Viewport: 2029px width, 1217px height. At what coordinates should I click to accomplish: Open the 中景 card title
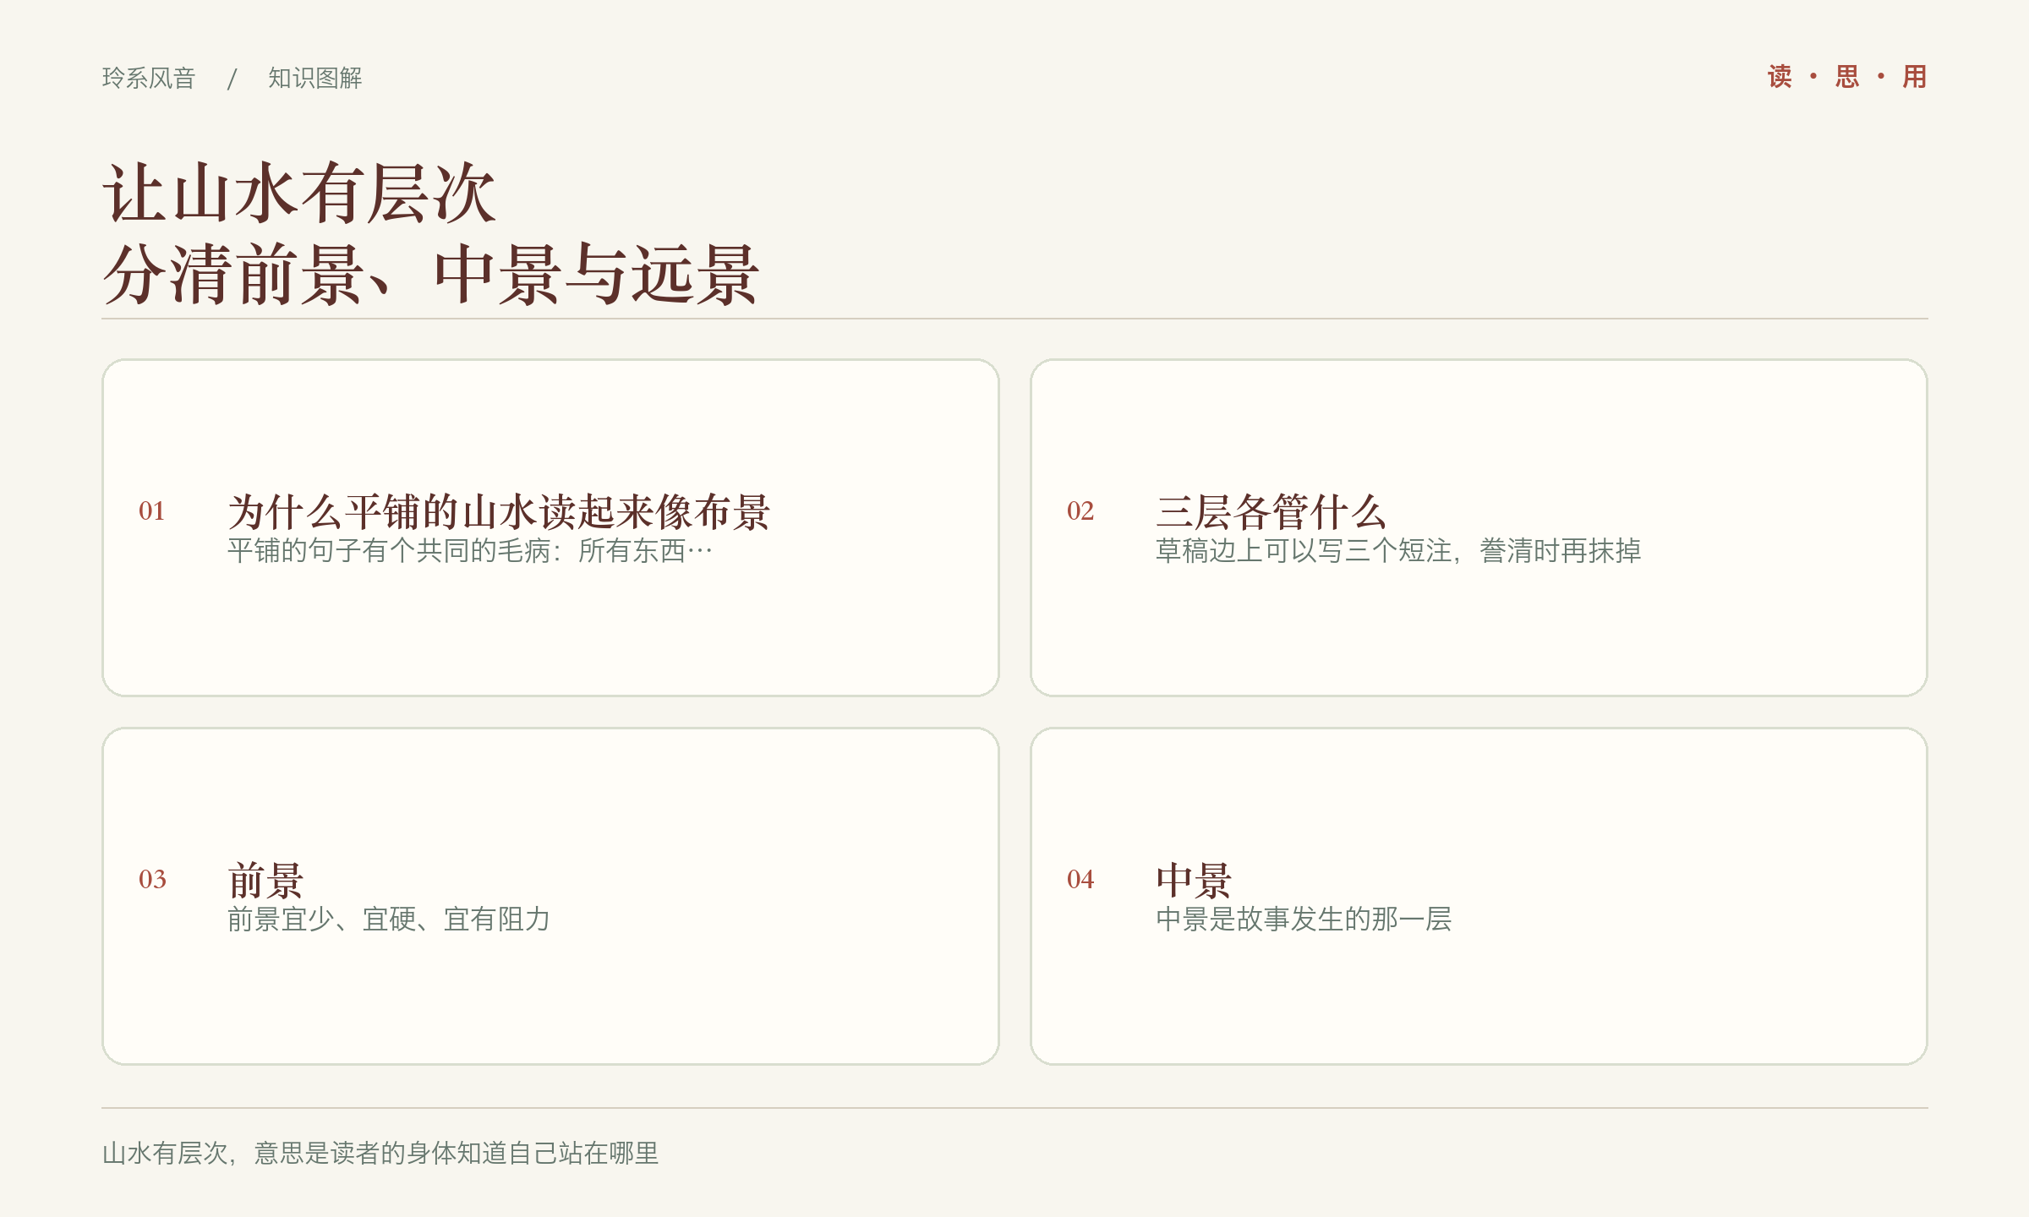[1194, 881]
